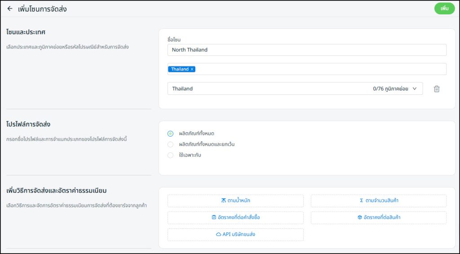Remove Thailand tag with its x icon

pos(192,69)
